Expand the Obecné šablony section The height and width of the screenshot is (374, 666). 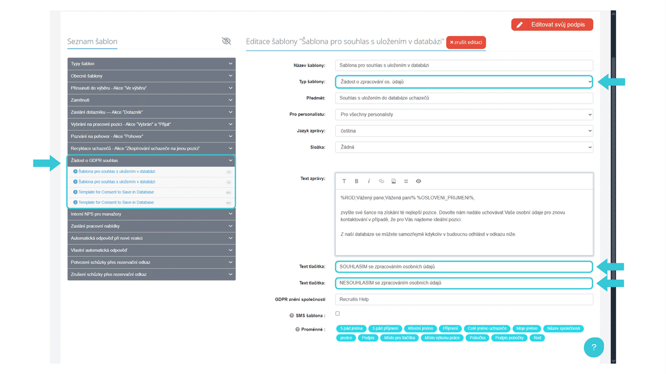pos(152,76)
